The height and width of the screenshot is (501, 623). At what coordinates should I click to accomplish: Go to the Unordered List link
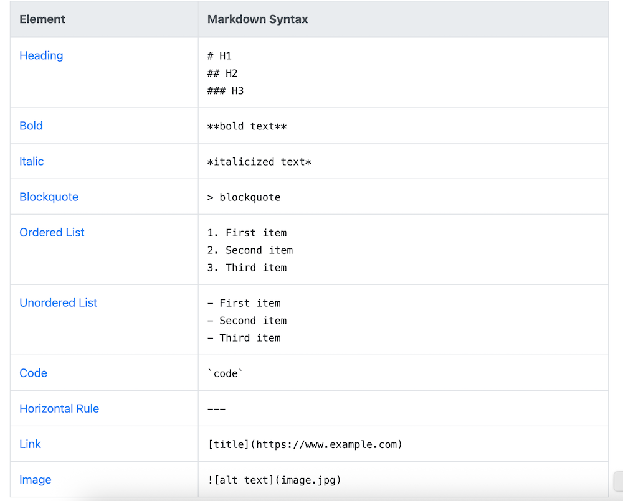59,302
